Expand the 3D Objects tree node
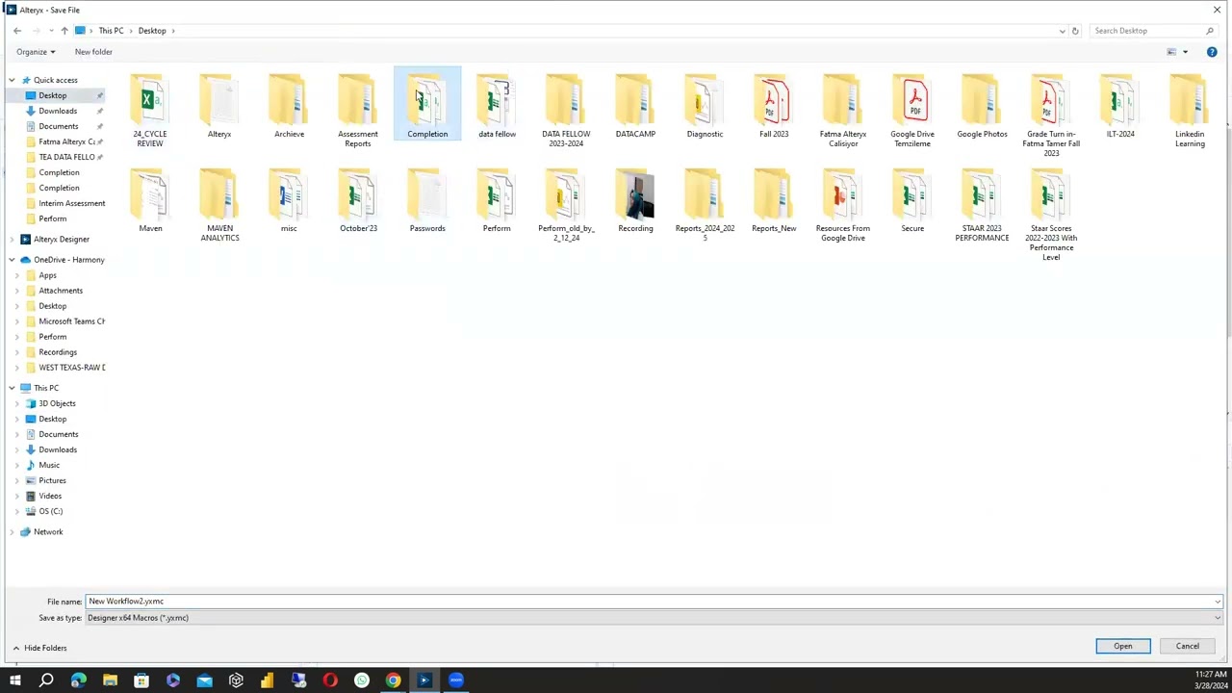This screenshot has height=693, width=1232. (x=17, y=403)
